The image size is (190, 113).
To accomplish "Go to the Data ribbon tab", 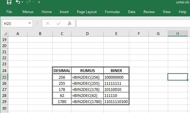I will (132, 12).
